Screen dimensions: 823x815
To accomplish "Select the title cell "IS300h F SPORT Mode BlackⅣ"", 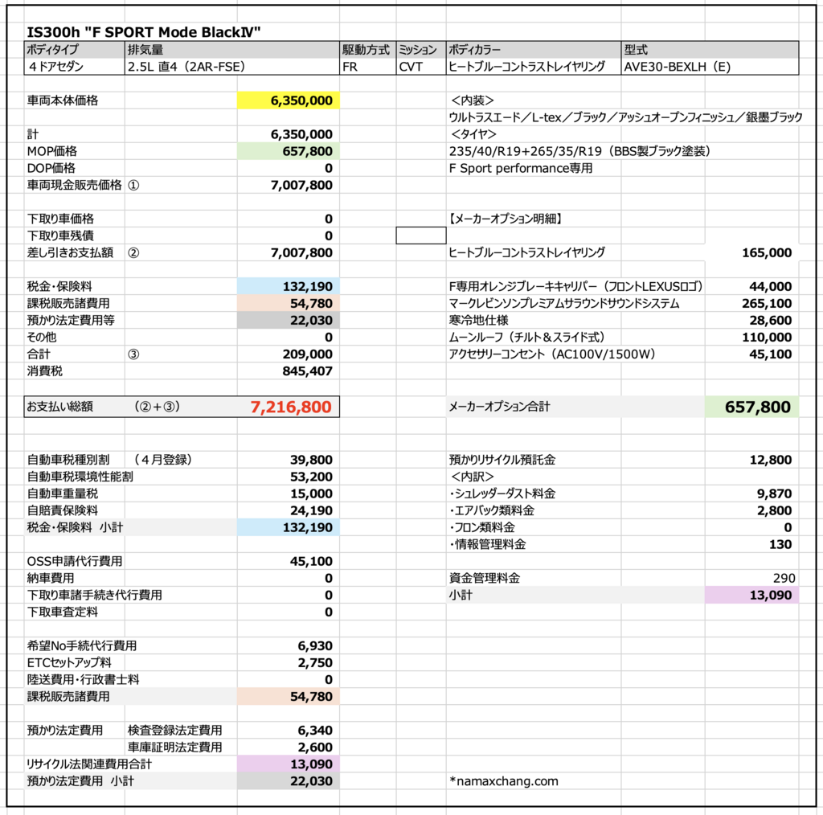I will (144, 32).
